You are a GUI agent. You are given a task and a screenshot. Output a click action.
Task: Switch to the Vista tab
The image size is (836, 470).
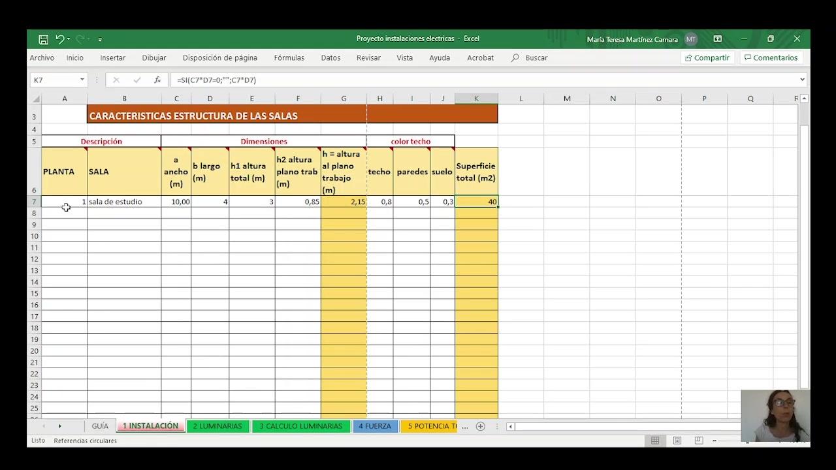click(405, 57)
